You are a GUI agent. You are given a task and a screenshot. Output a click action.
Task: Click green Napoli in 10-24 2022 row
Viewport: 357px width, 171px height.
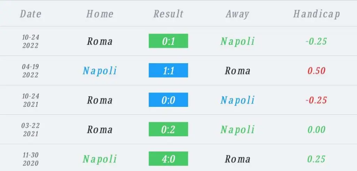237,42
